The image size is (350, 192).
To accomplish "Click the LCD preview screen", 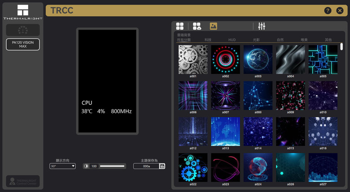I will [107, 81].
